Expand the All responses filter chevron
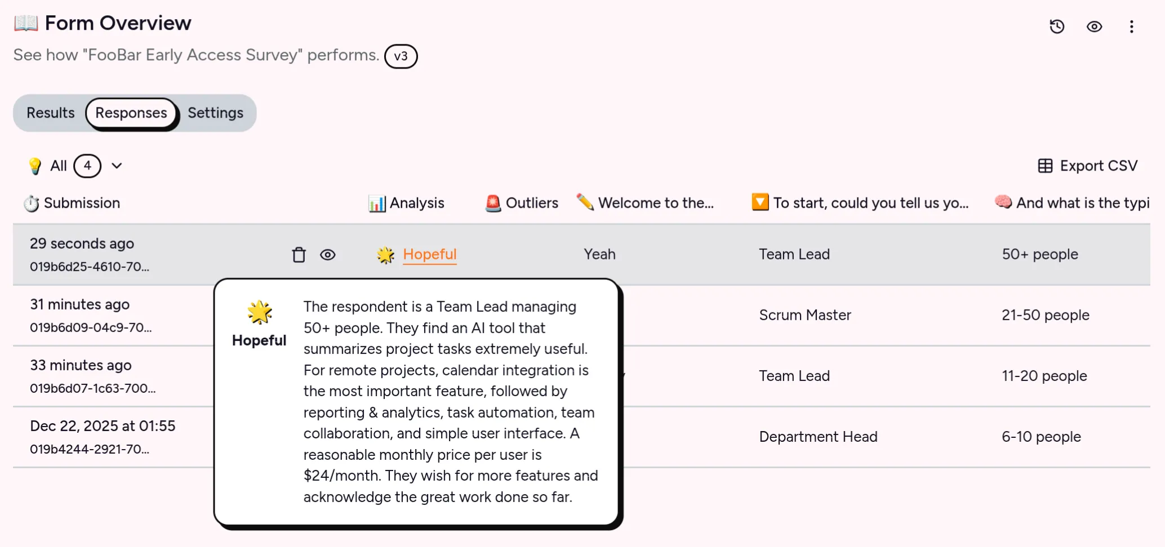Viewport: 1165px width, 547px height. coord(117,166)
